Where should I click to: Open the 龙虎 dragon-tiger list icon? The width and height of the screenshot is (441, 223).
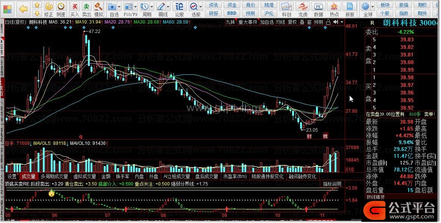(x=303, y=9)
